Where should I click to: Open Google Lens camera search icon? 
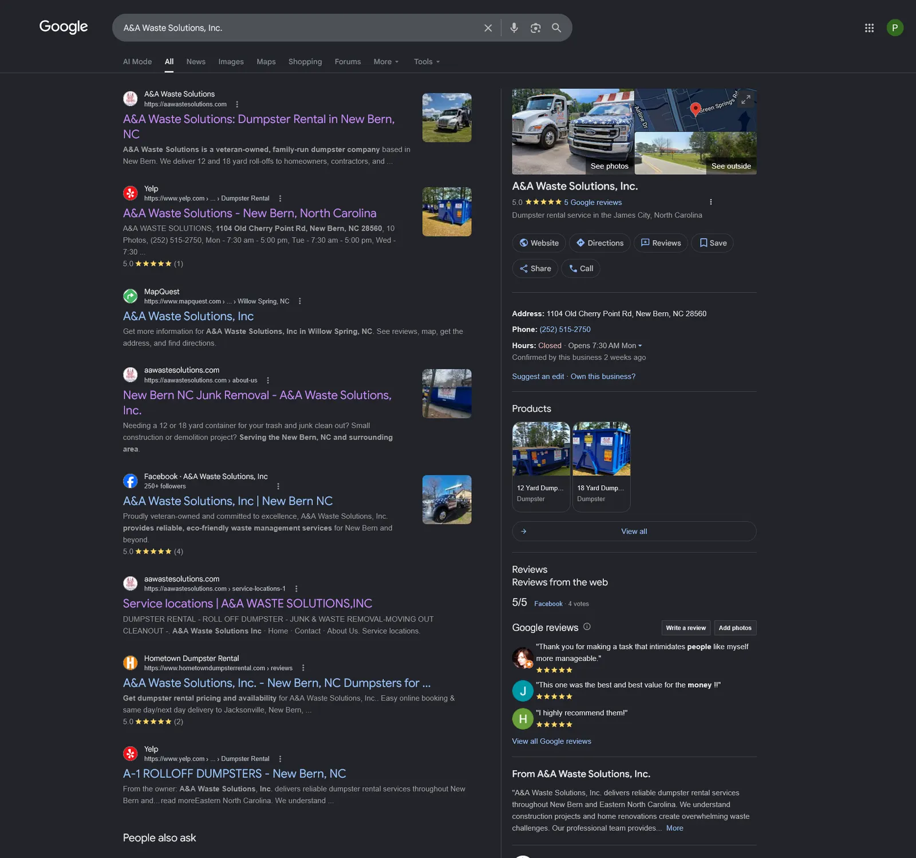[535, 28]
